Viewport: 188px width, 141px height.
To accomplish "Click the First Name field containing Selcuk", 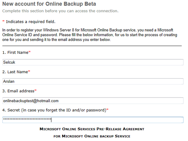I will coord(93,62).
